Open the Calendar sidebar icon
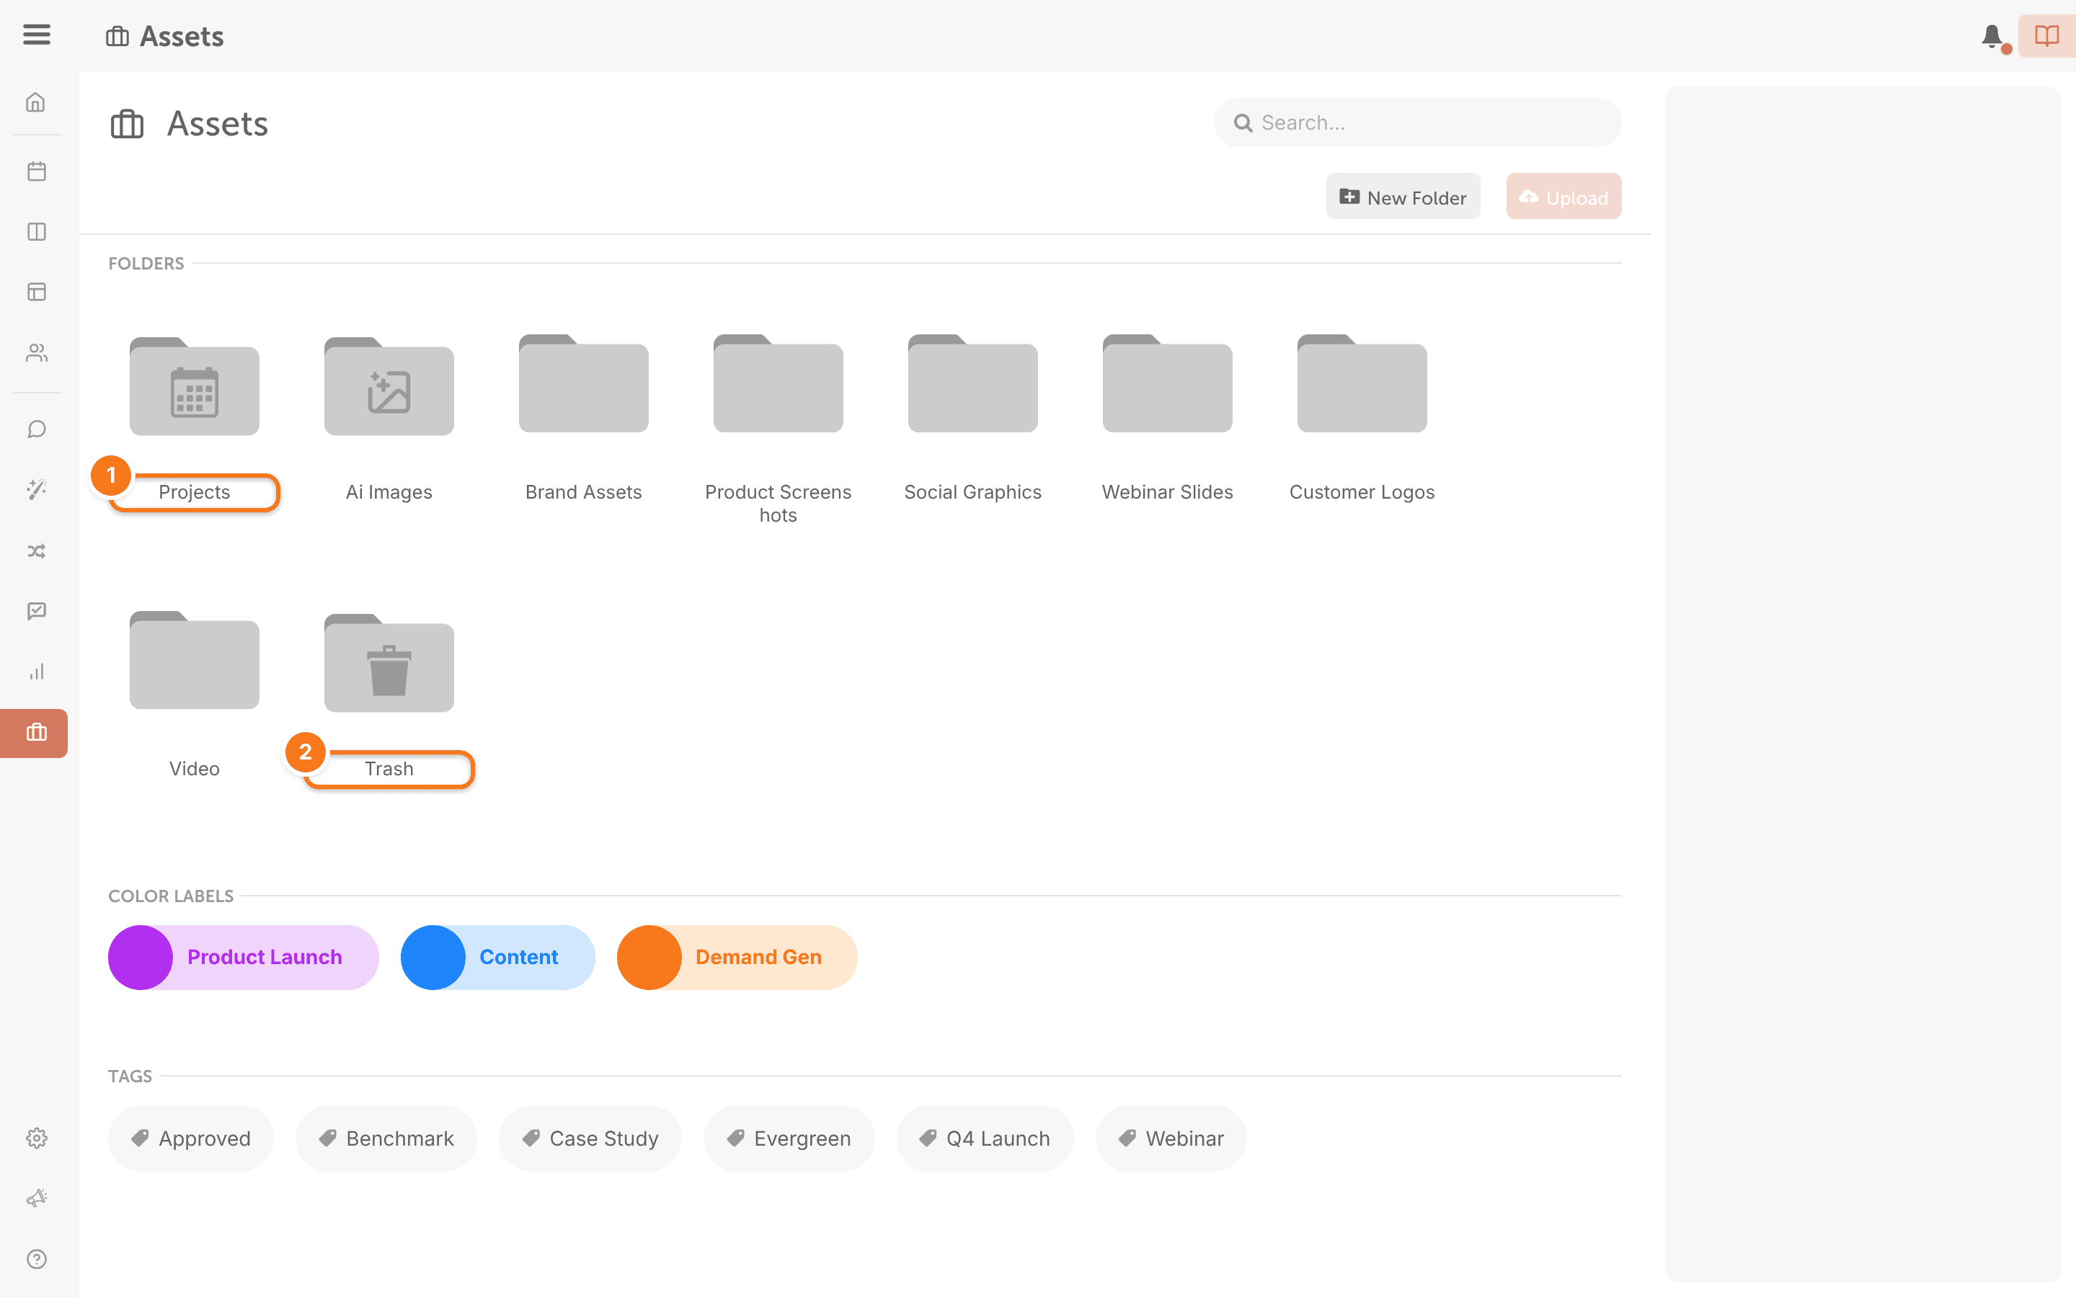This screenshot has width=2076, height=1297. [x=36, y=171]
